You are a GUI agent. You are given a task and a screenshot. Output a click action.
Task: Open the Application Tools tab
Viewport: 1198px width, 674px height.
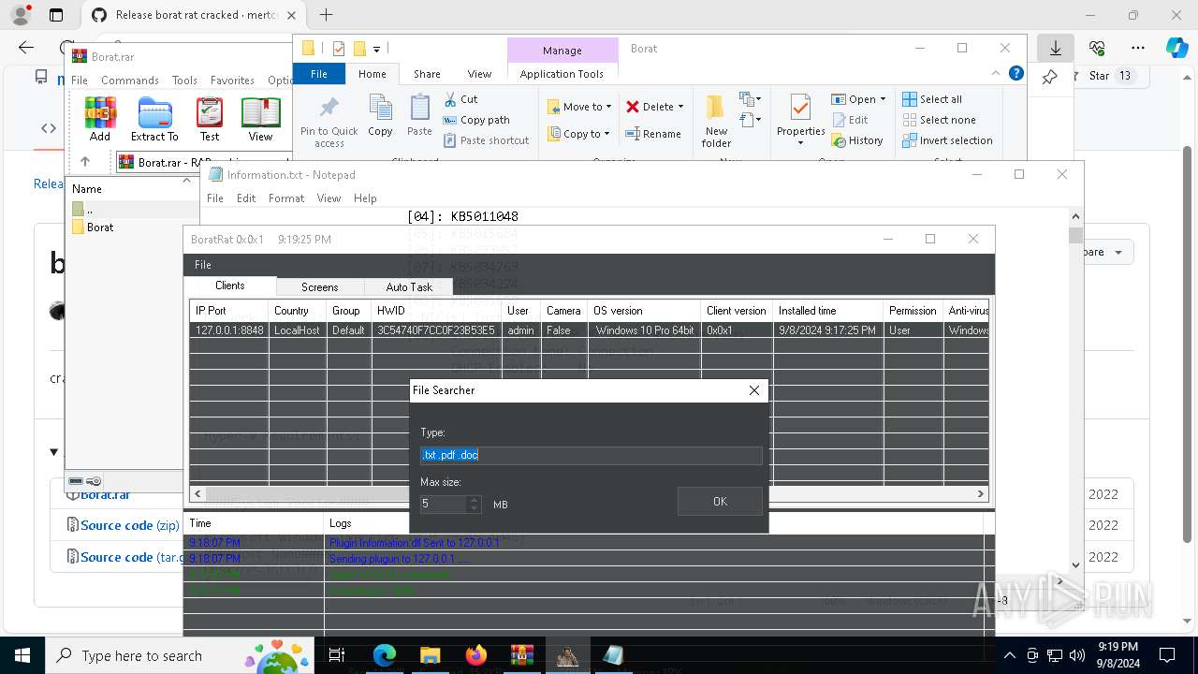click(562, 74)
